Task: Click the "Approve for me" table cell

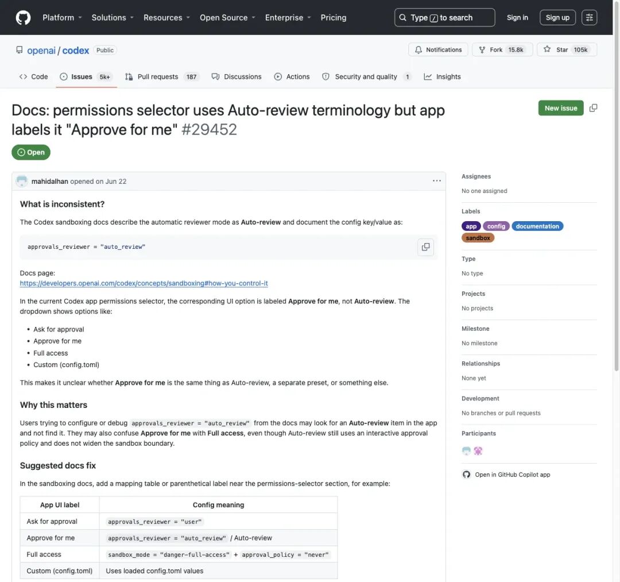Action: click(59, 538)
